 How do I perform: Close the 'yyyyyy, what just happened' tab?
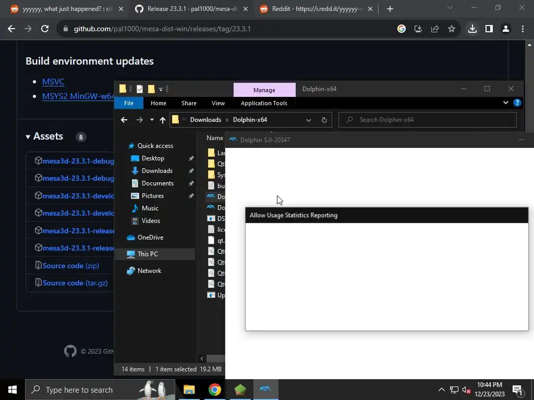[121, 9]
